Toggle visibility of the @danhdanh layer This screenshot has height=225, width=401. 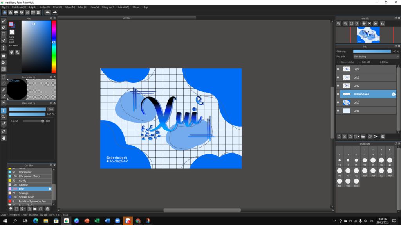[338, 94]
